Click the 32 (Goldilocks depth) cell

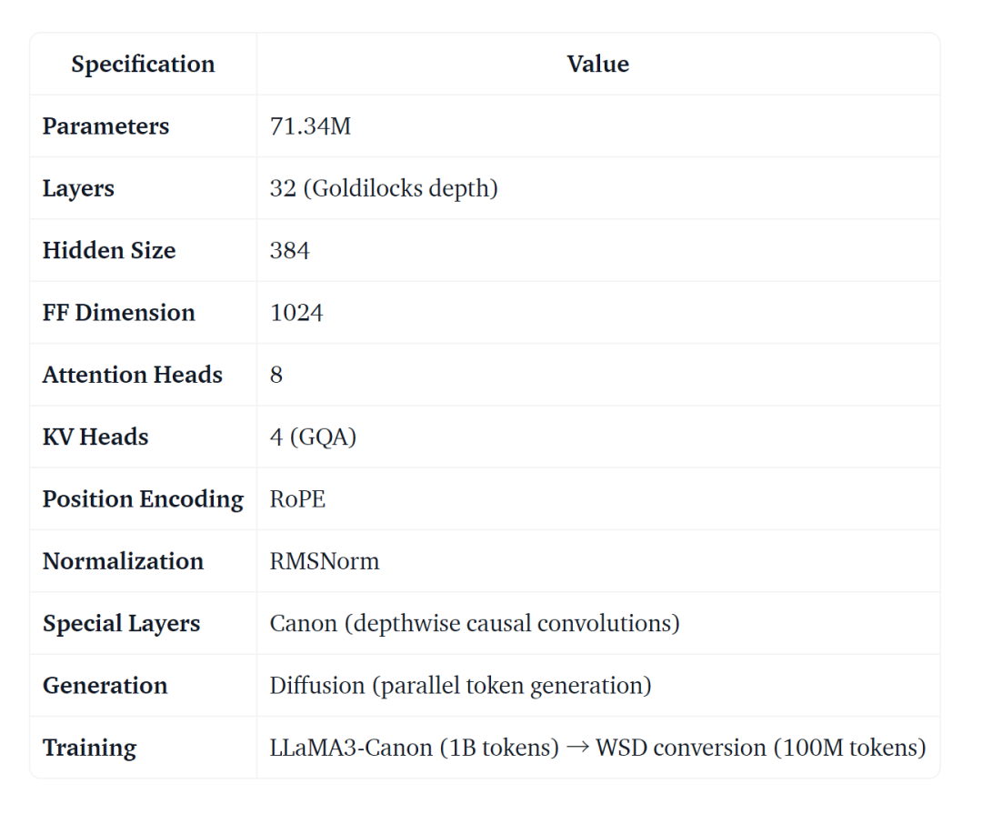point(383,188)
